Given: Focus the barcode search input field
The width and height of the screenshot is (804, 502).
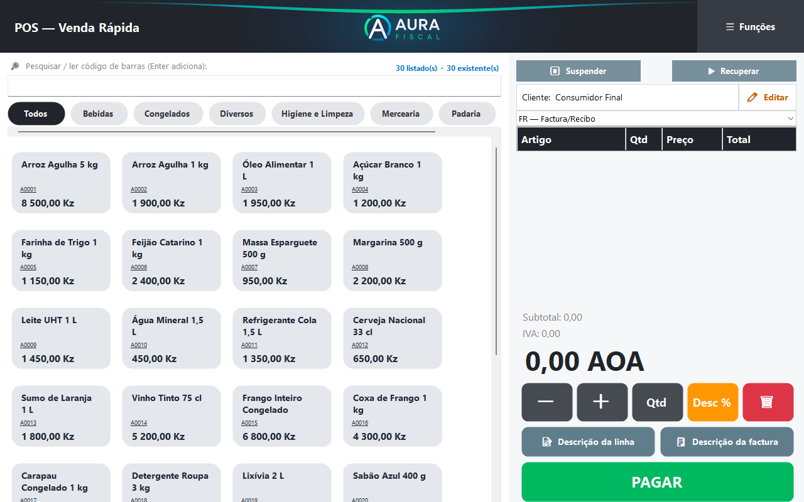Looking at the screenshot, I should click(254, 86).
